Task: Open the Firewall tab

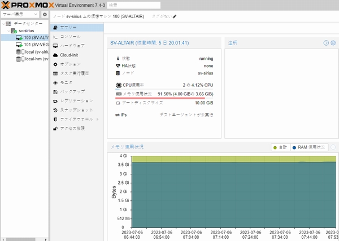Action: 77,120
